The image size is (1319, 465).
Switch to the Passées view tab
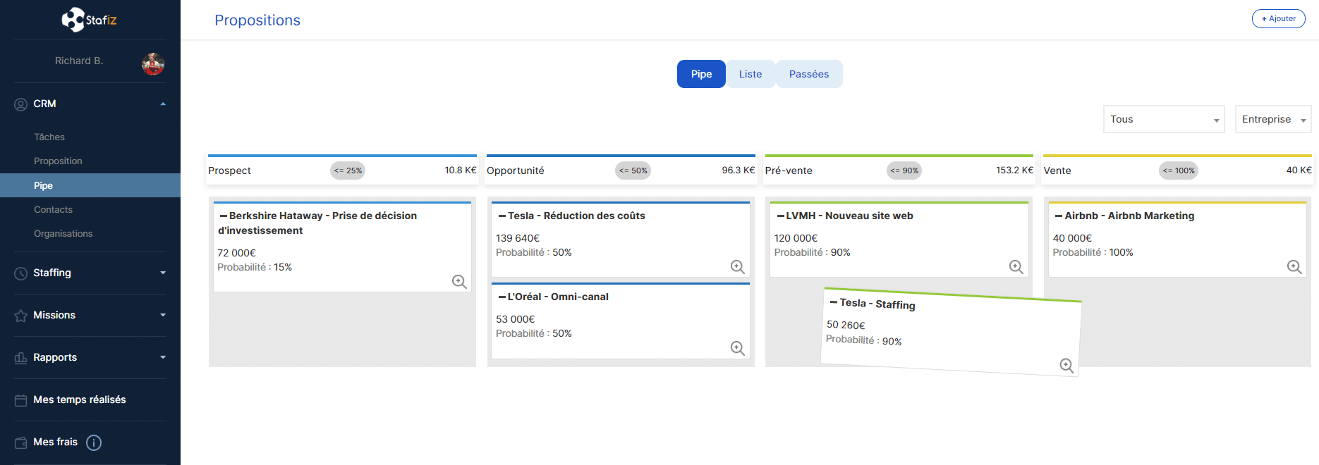pyautogui.click(x=809, y=74)
